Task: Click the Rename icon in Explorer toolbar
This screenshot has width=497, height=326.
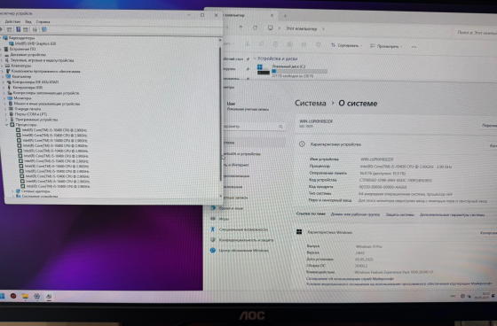Action: pos(289,44)
